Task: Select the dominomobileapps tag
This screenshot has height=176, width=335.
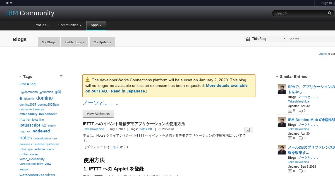Action: pos(32,109)
